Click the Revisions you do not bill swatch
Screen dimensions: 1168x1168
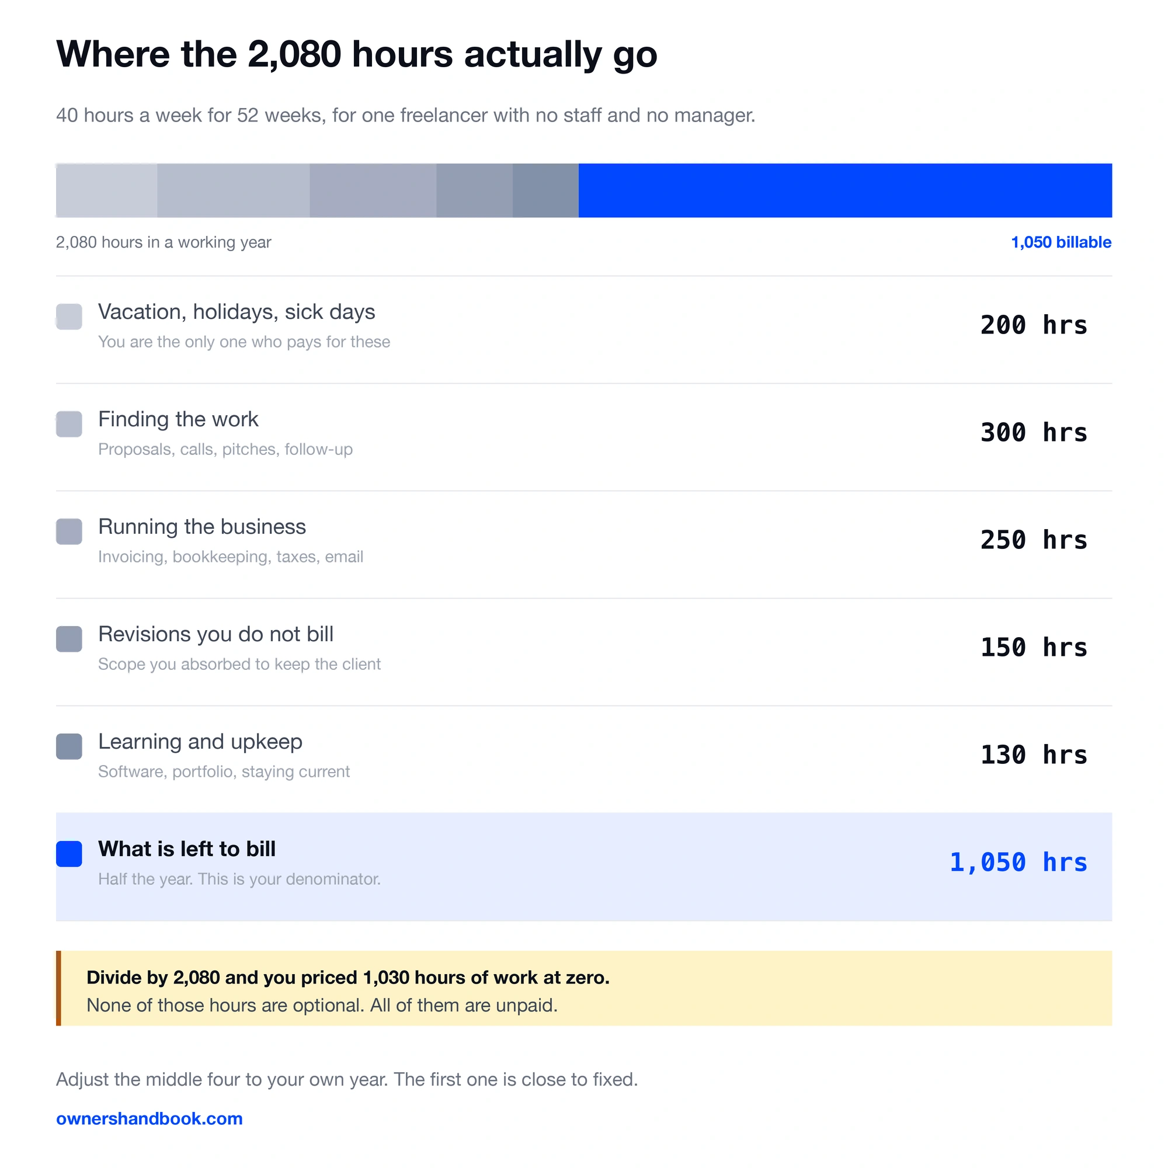[x=69, y=639]
